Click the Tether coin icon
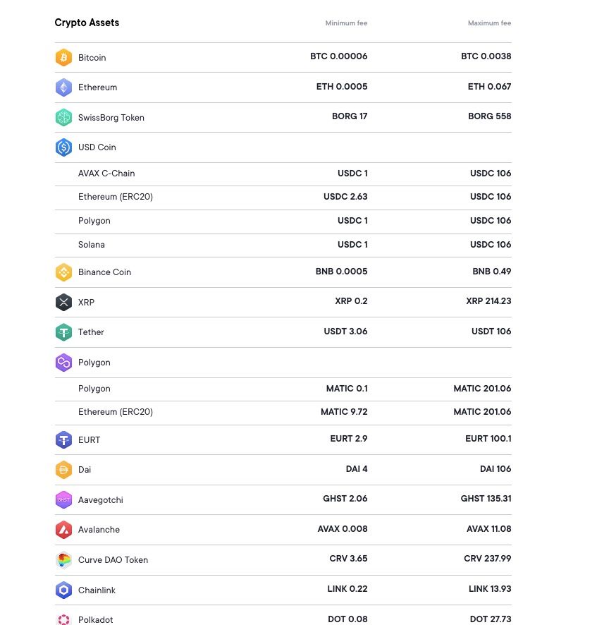The image size is (597, 625). (63, 332)
